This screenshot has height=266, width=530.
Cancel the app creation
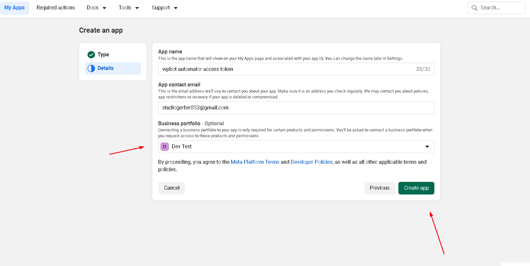(171, 188)
